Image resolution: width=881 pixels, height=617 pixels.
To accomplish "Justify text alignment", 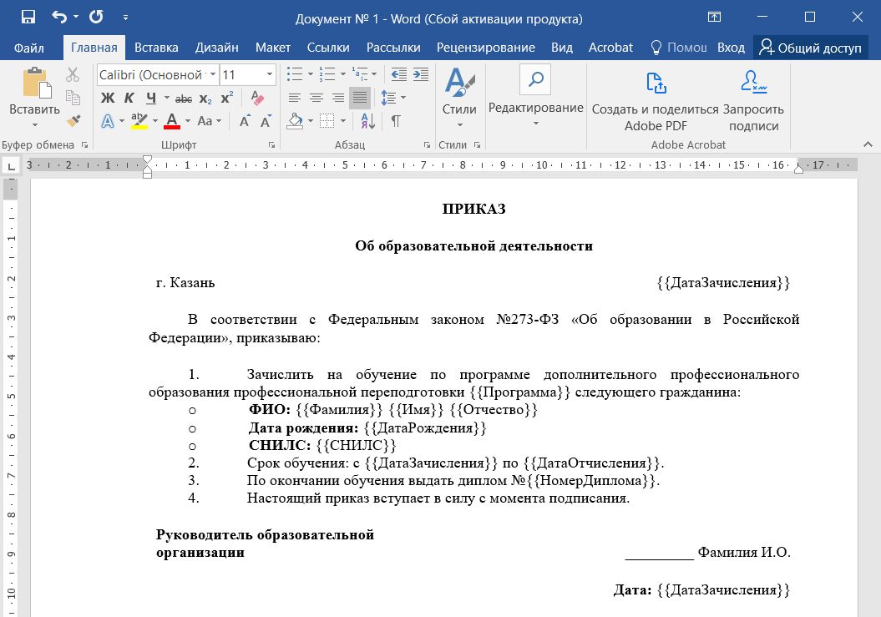I will pos(360,99).
